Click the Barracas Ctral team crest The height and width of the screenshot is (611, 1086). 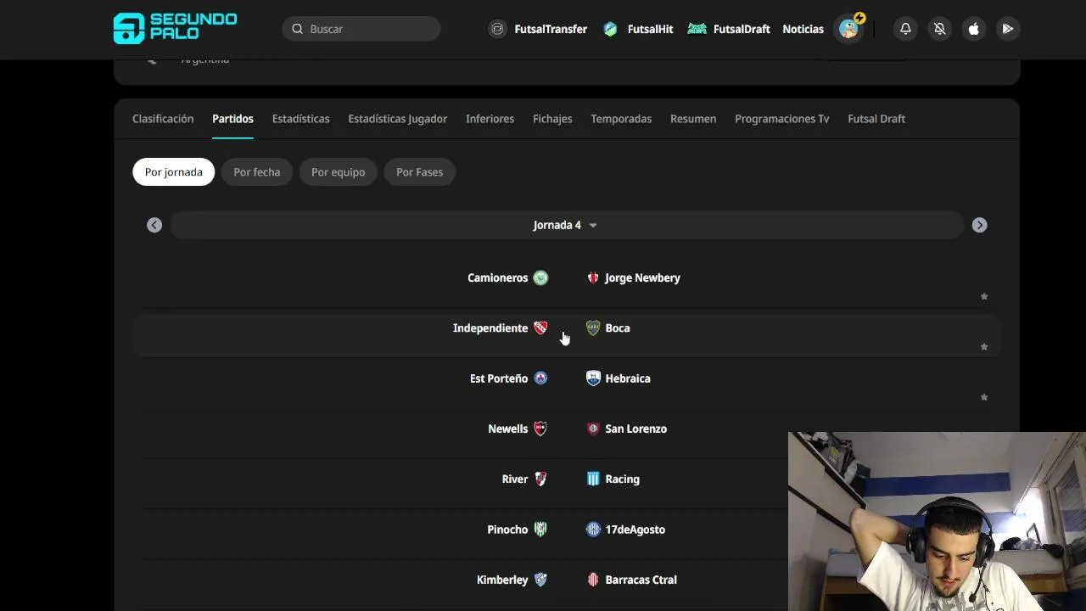click(593, 580)
